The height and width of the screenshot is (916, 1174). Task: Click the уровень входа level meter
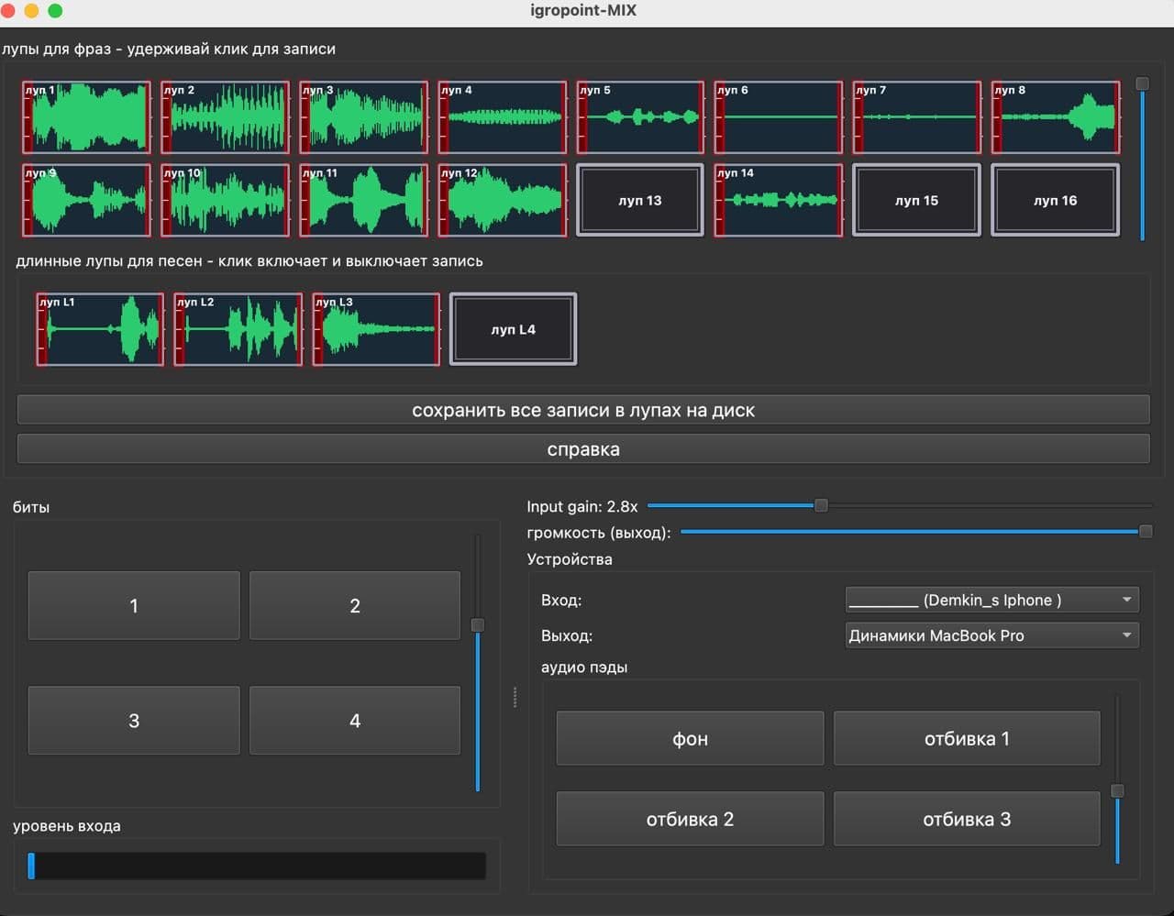pyautogui.click(x=257, y=866)
